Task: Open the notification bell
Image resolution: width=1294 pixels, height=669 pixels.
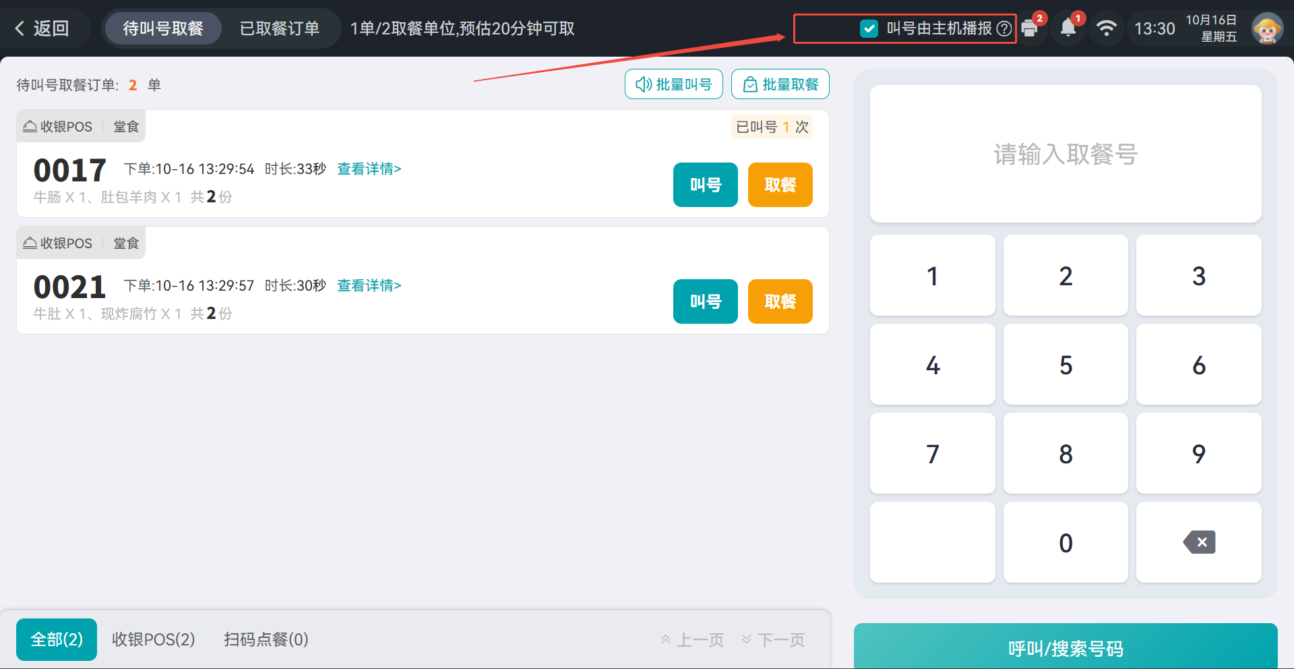Action: 1068,28
